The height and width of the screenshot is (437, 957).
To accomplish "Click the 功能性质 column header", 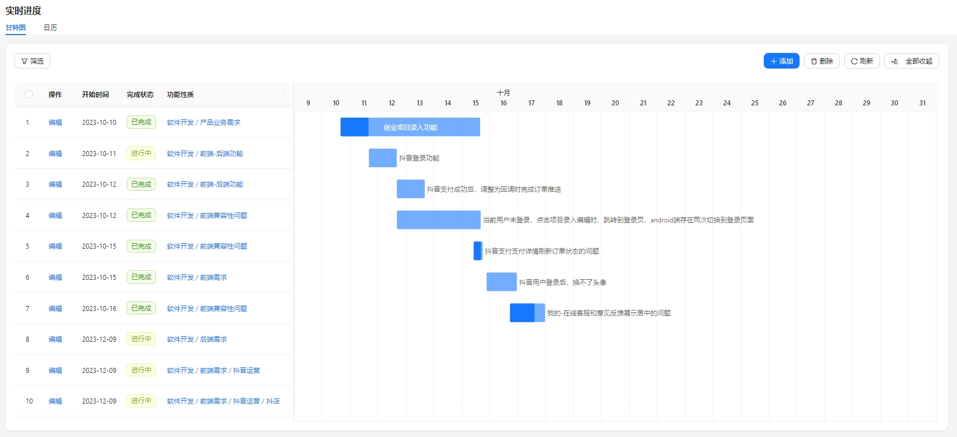I will click(x=180, y=94).
